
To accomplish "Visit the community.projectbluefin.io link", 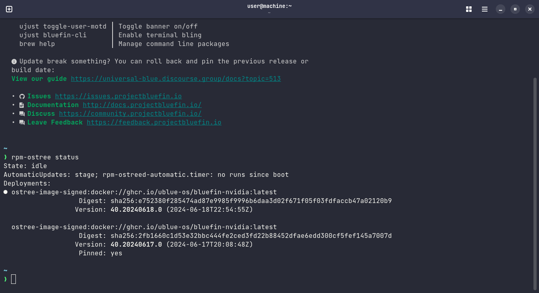I will click(130, 113).
